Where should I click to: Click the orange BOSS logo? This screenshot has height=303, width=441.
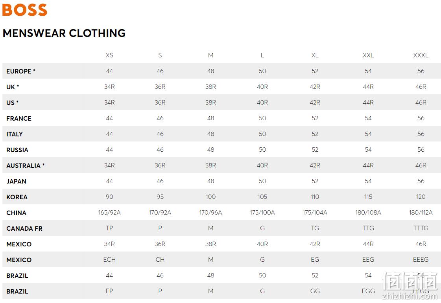tap(25, 9)
